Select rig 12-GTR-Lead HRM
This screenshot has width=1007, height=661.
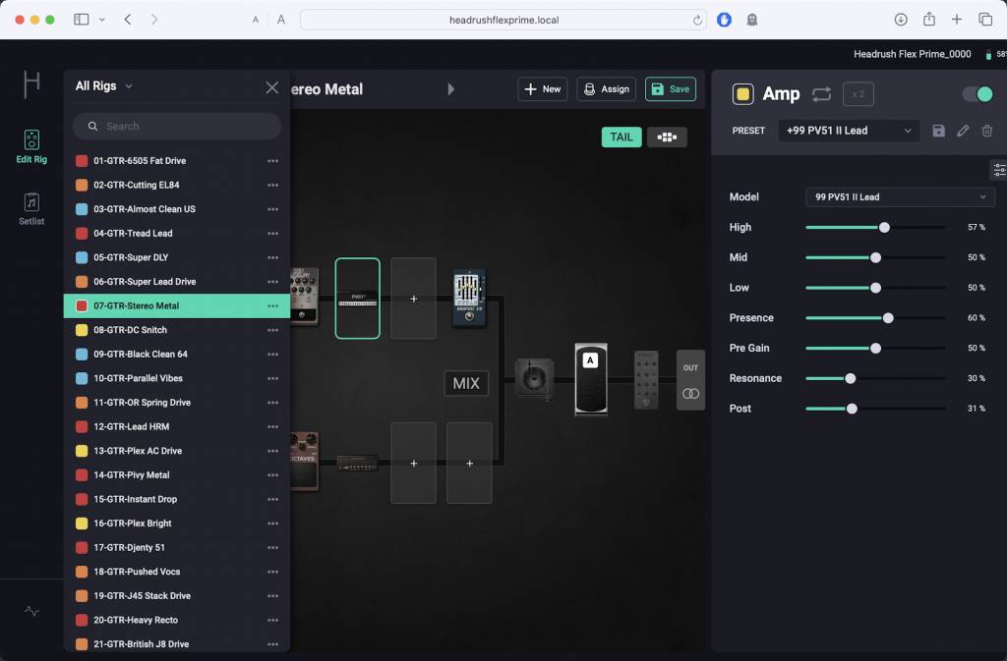(177, 427)
